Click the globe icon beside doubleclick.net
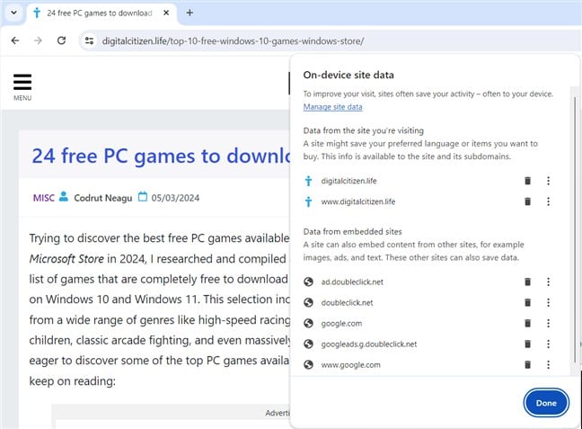Screen dimensions: 582x429 click(308, 302)
